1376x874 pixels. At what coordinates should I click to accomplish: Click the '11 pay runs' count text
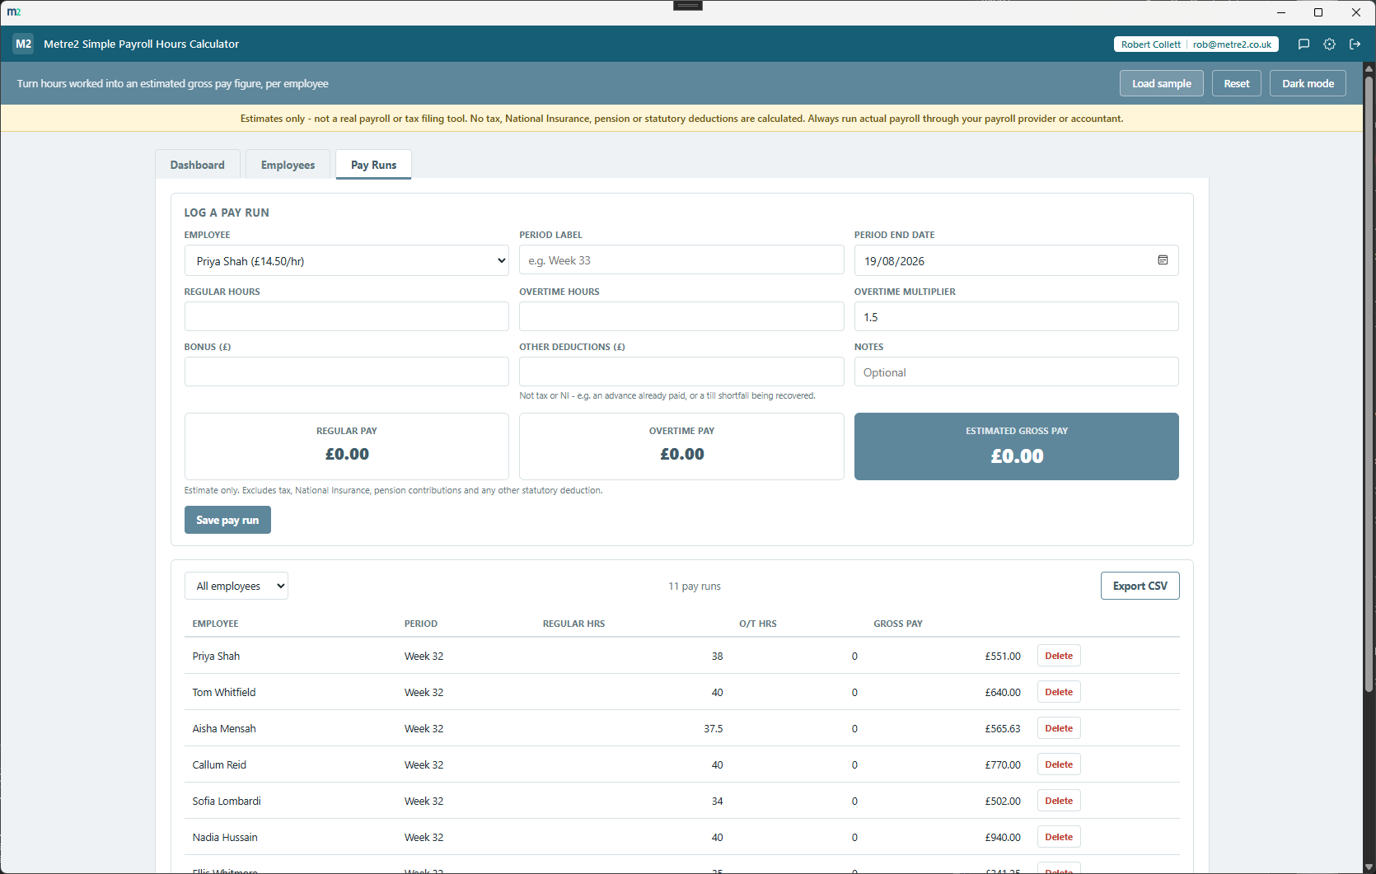click(x=695, y=587)
